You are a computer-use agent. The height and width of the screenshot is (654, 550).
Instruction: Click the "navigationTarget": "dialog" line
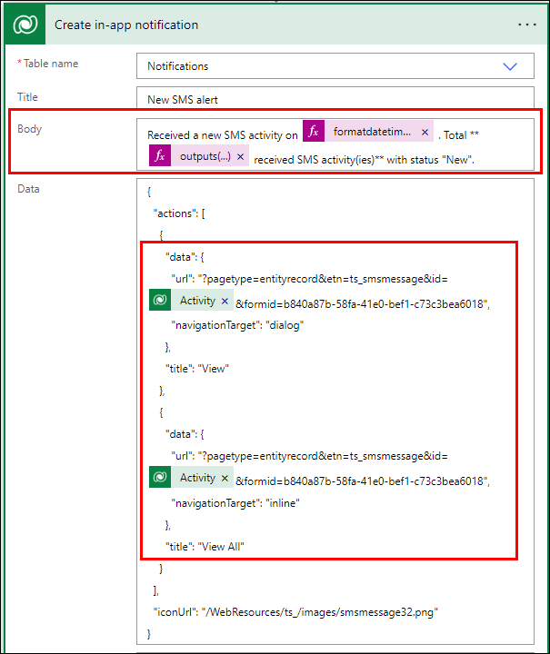[x=236, y=325]
